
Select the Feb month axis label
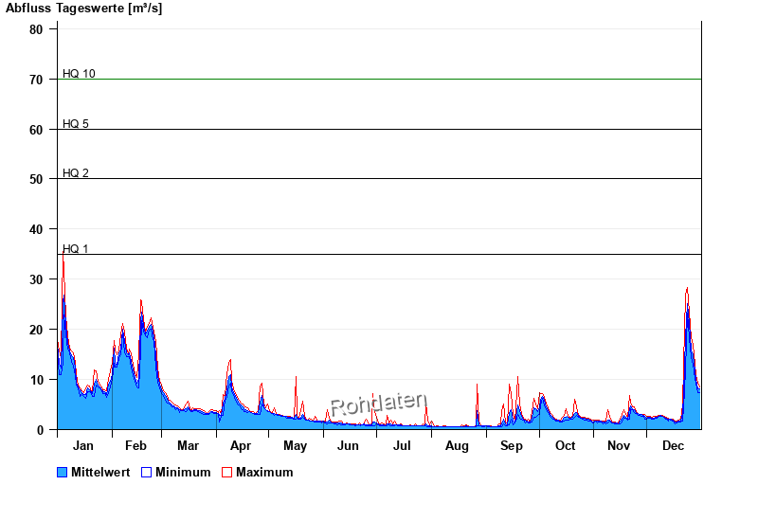click(135, 446)
